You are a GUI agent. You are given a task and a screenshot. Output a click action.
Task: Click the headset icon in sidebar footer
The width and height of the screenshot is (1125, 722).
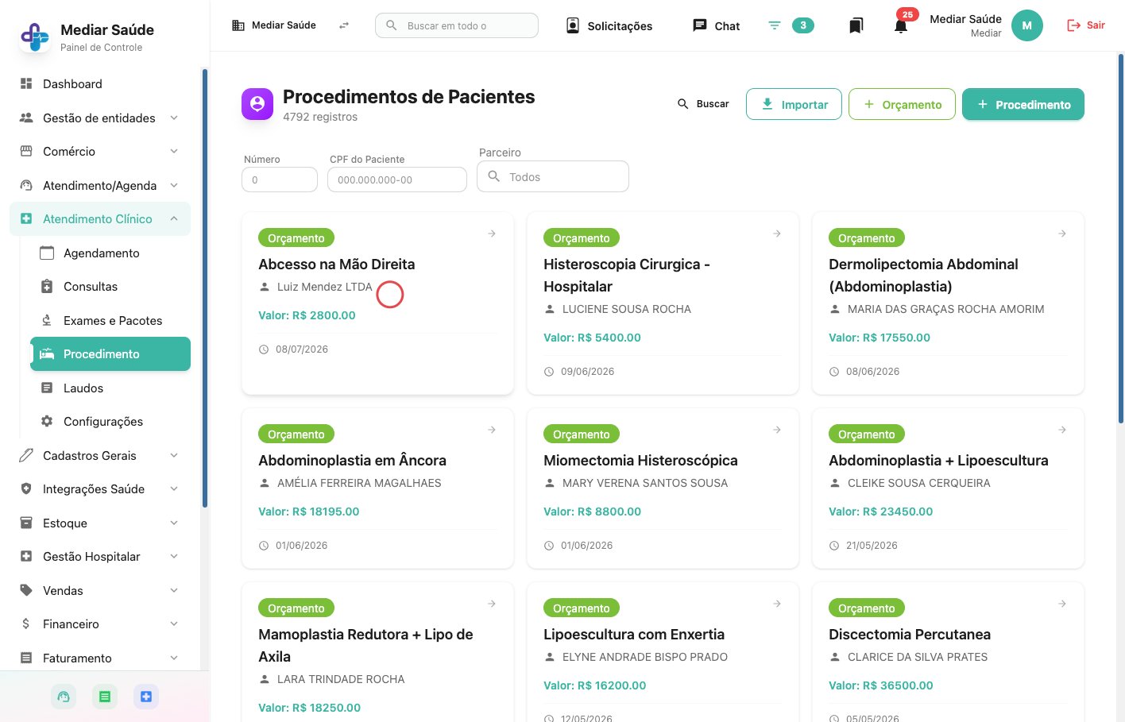64,697
